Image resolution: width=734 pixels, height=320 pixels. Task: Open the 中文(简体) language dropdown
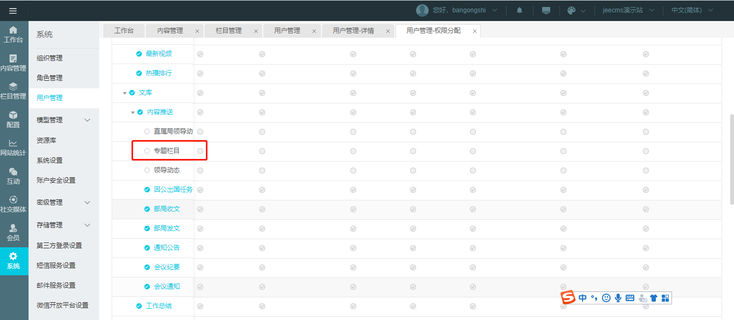[x=693, y=10]
